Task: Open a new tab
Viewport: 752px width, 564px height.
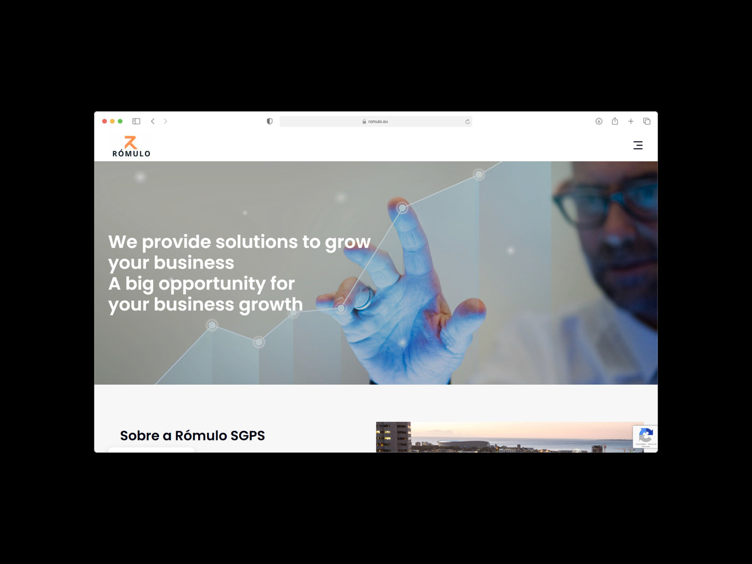Action: click(x=631, y=121)
